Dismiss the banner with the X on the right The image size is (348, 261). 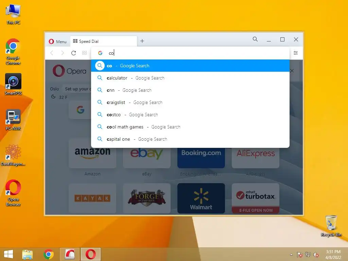coord(292,71)
